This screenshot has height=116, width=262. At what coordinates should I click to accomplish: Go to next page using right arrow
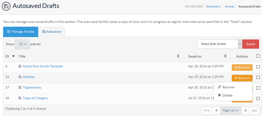[x=245, y=110]
